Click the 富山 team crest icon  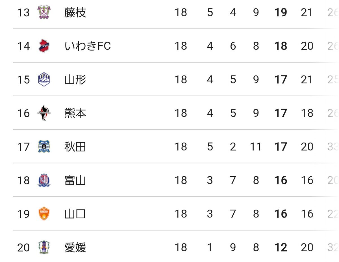coord(44,180)
